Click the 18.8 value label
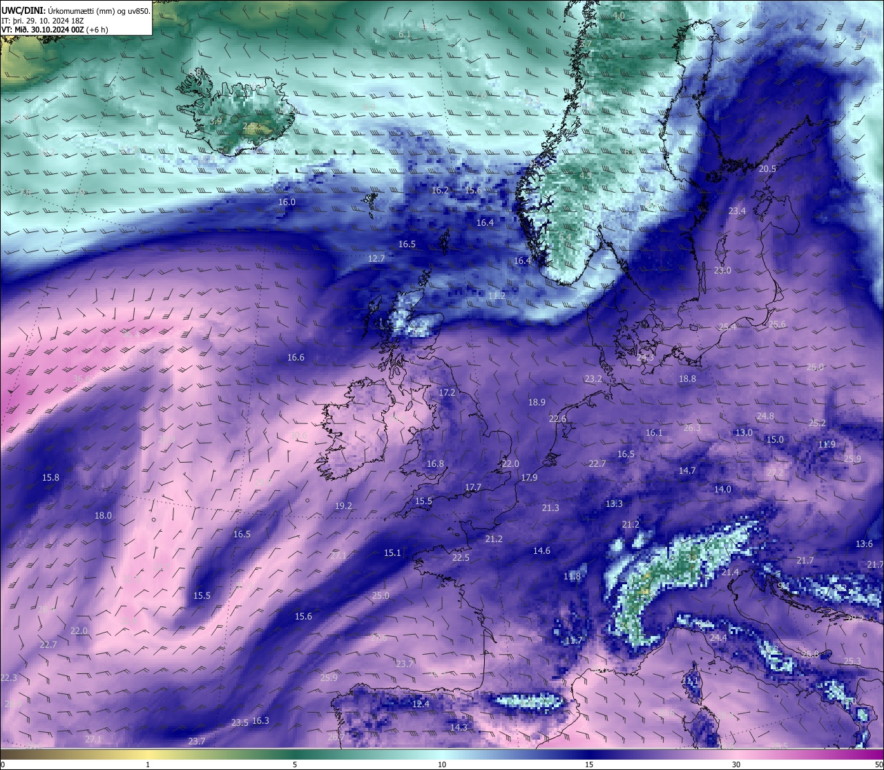 687,378
